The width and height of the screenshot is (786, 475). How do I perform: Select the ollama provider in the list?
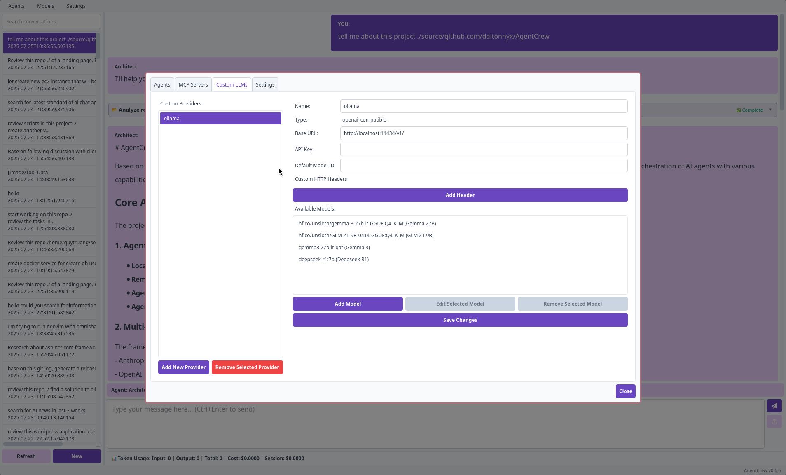click(220, 119)
